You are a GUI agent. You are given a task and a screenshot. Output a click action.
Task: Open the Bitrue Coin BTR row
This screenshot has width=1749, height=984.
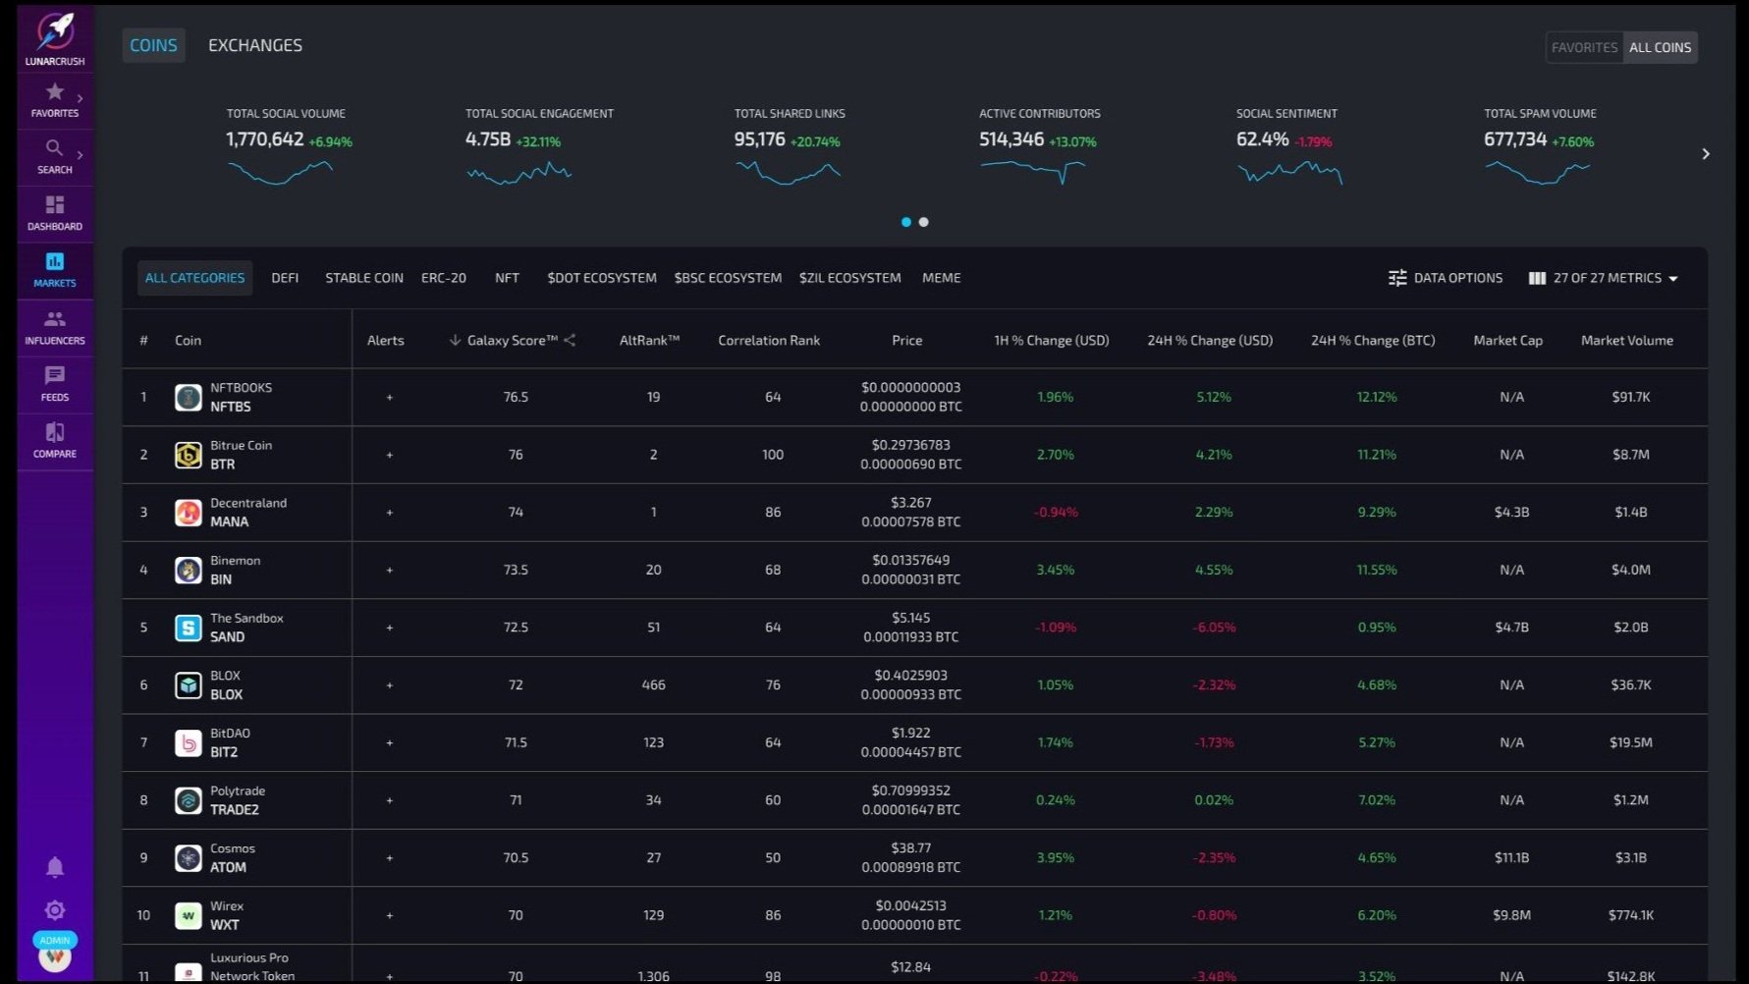pos(914,455)
